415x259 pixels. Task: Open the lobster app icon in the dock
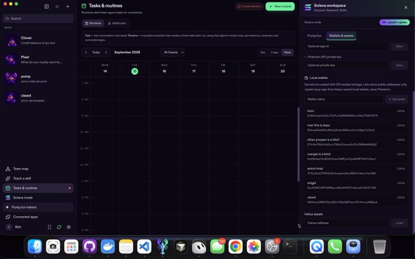point(162,246)
